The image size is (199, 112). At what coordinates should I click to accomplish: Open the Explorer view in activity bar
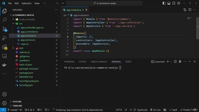[4, 11]
